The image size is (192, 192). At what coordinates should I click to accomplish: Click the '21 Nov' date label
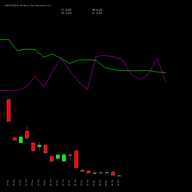point(57,183)
